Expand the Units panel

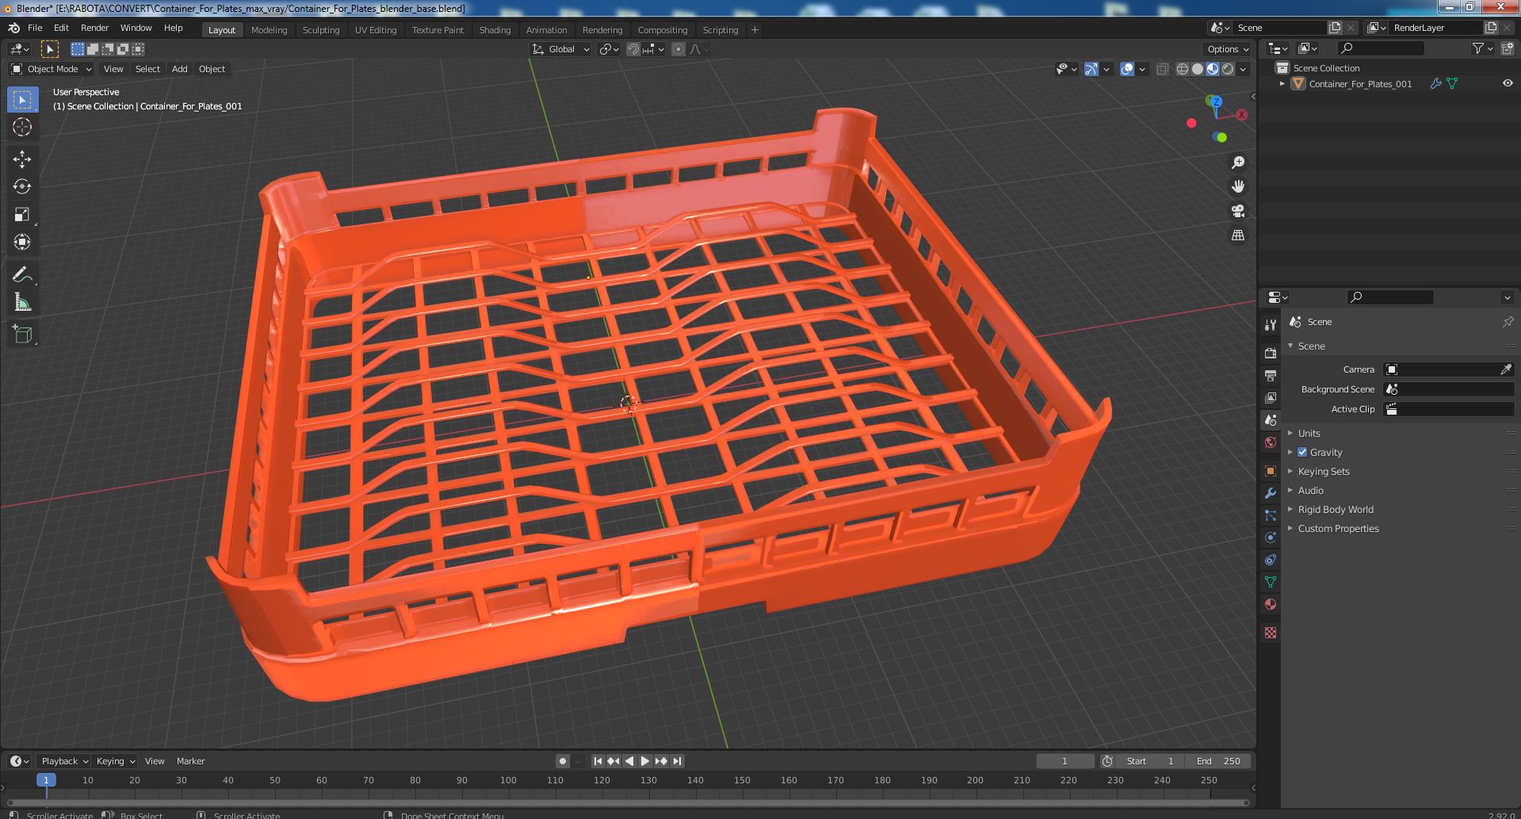click(1309, 433)
